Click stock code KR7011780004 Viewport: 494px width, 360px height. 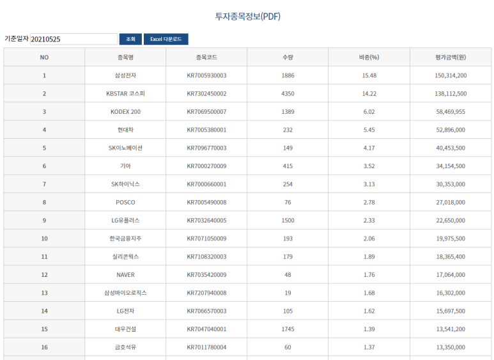pos(206,347)
